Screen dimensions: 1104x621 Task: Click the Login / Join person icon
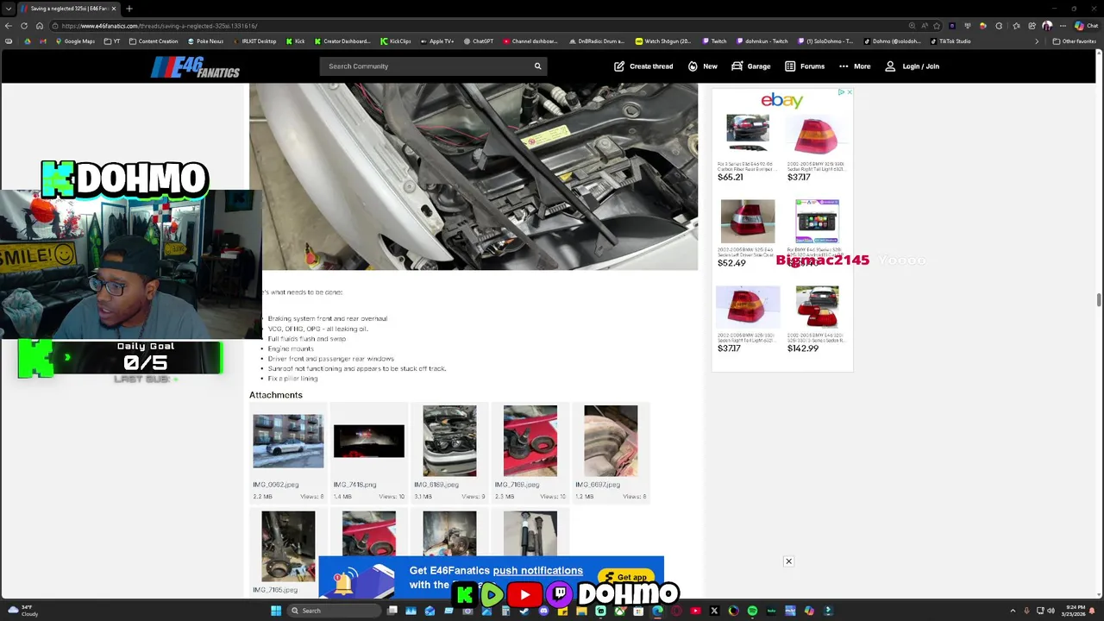891,66
